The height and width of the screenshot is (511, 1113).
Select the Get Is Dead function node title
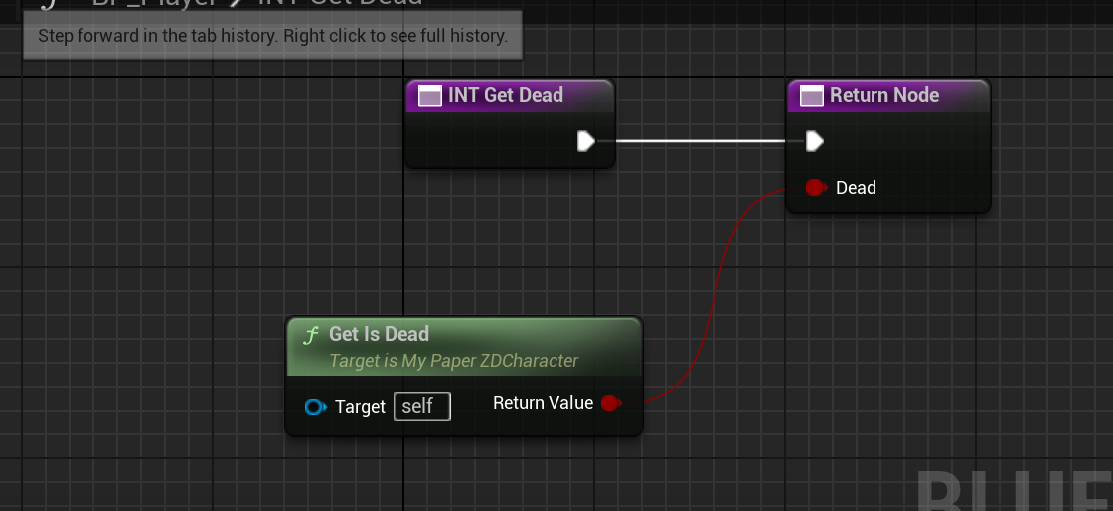point(379,334)
